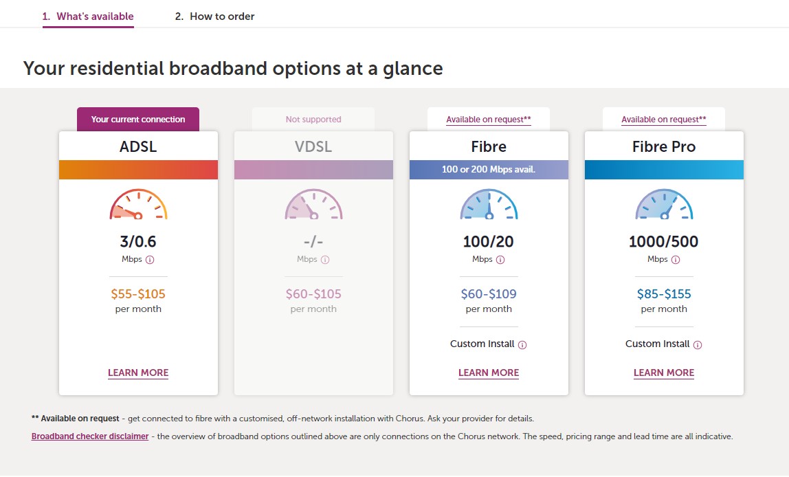Open the Fibre Pro Mbps info icon
The image size is (789, 477).
[x=676, y=260]
